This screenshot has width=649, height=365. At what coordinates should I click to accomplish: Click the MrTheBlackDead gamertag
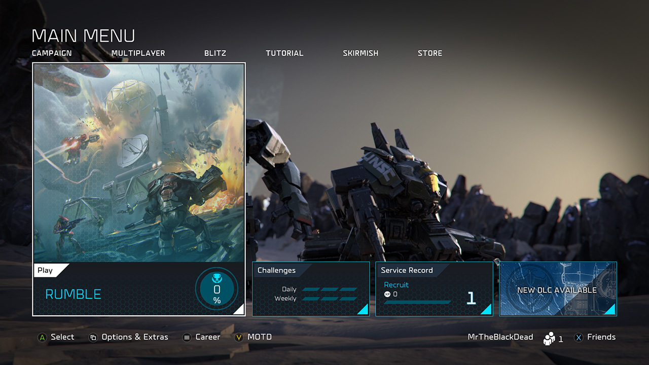coord(500,337)
